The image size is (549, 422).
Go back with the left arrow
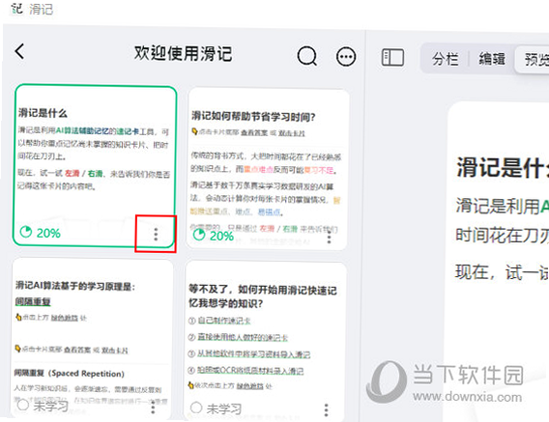(x=20, y=51)
